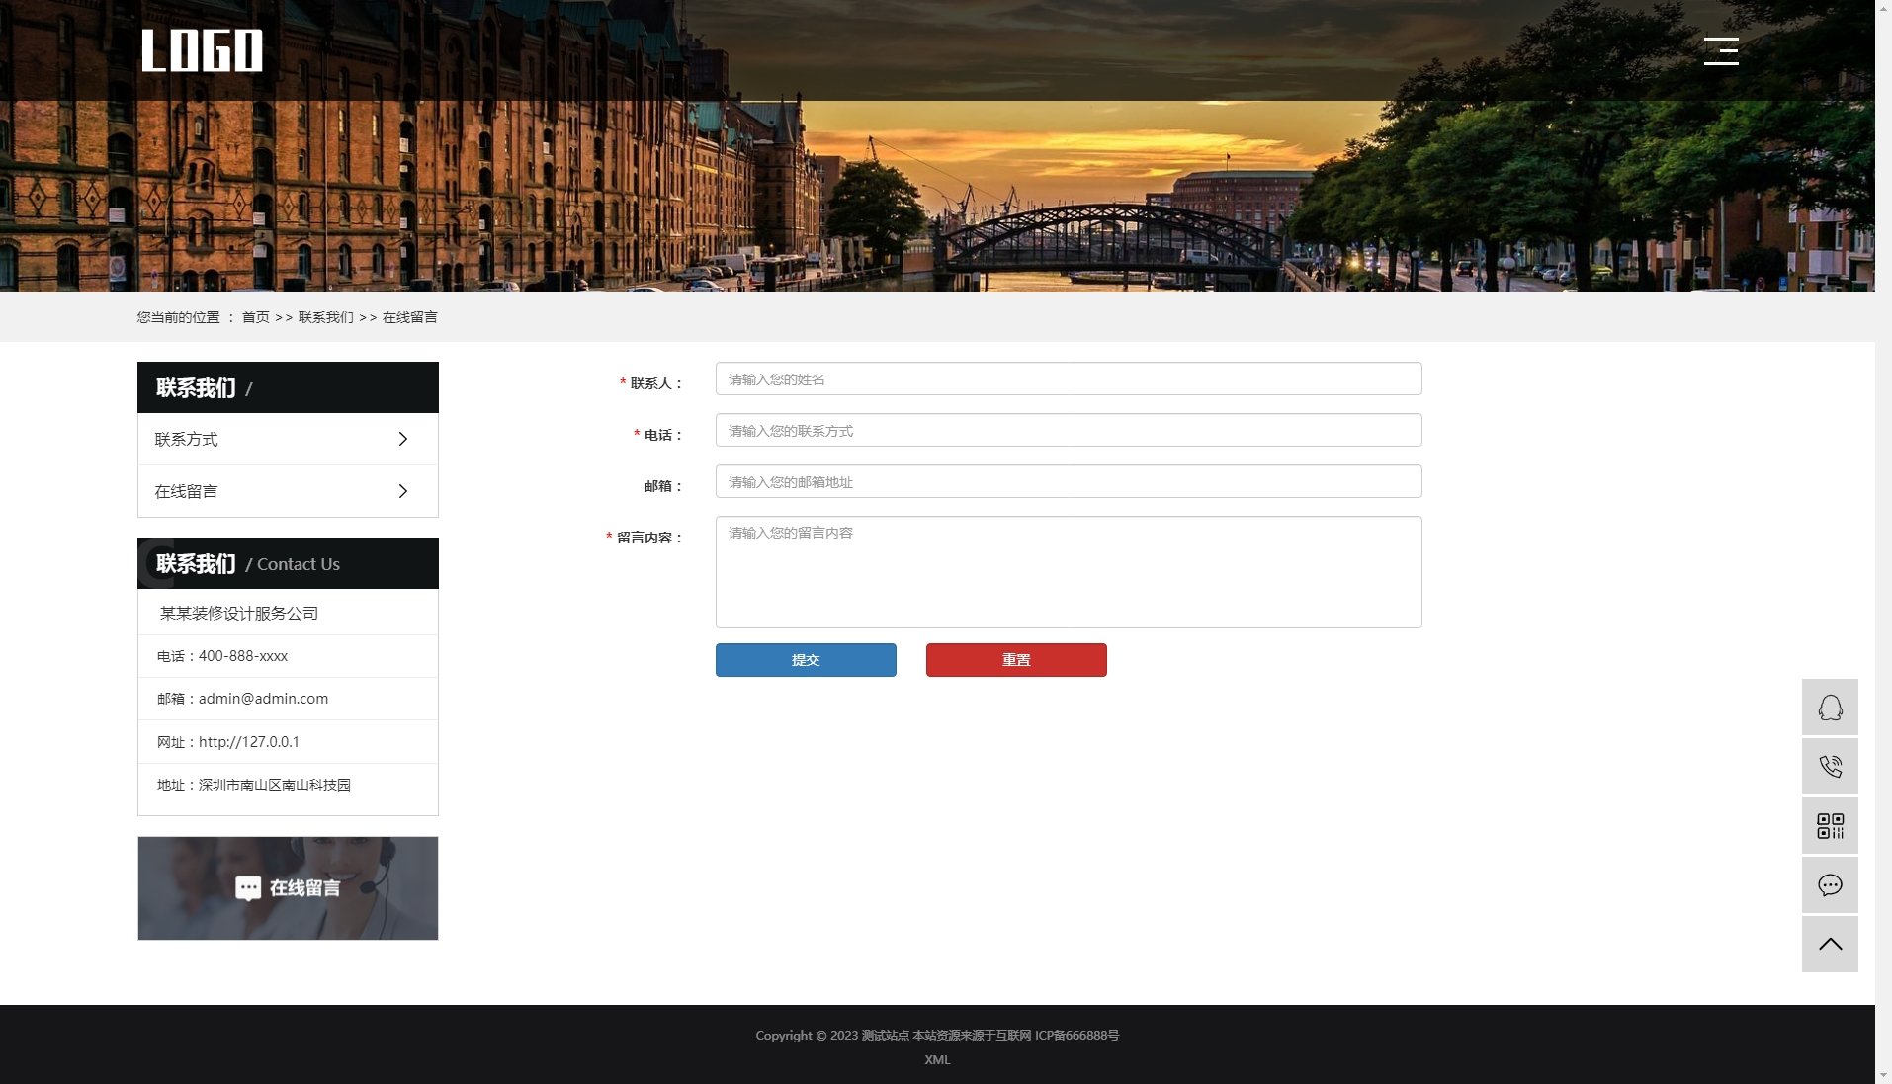Viewport: 1892px width, 1084px height.
Task: Show the QR code floating icon
Action: pyautogui.click(x=1830, y=826)
